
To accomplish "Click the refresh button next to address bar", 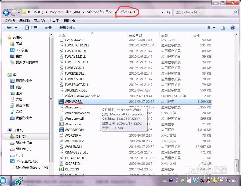I will click(169, 12).
